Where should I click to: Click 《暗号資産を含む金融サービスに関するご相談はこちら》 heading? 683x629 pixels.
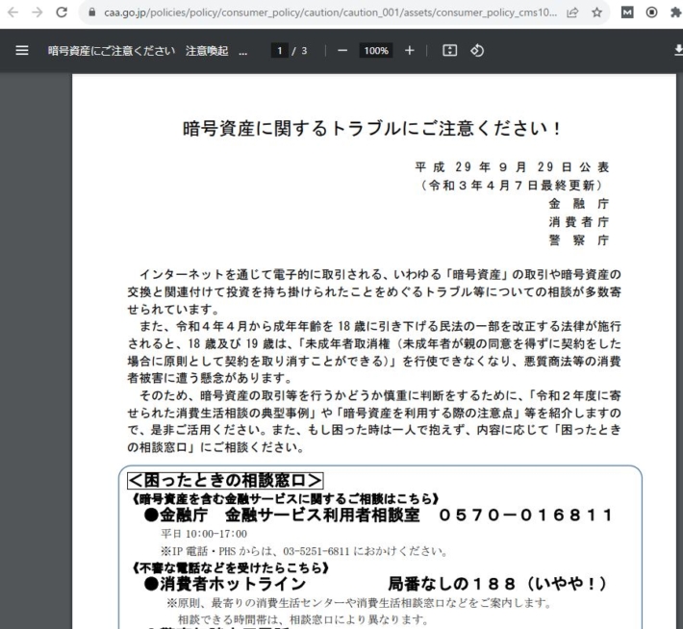[285, 499]
